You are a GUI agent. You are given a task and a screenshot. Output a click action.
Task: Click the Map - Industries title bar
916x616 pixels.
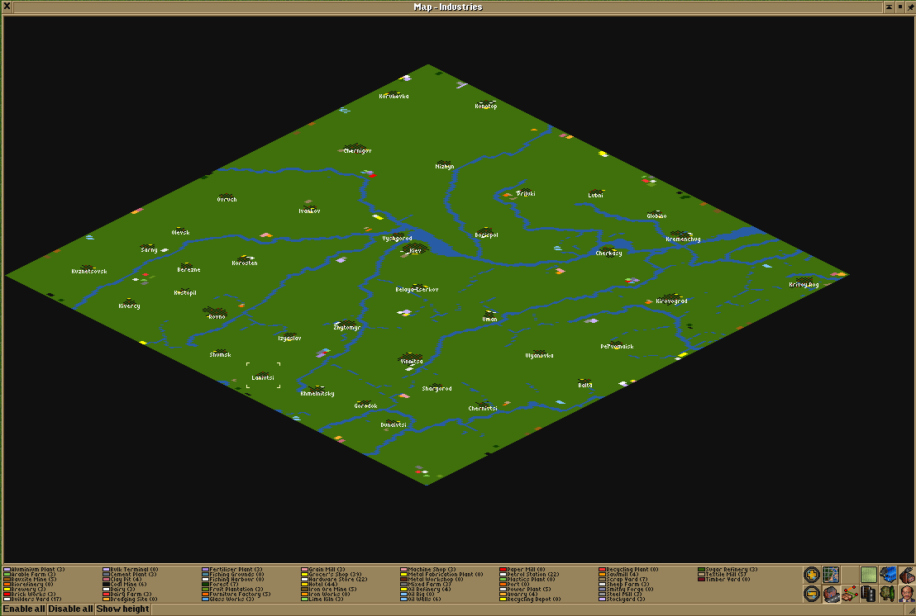(447, 7)
